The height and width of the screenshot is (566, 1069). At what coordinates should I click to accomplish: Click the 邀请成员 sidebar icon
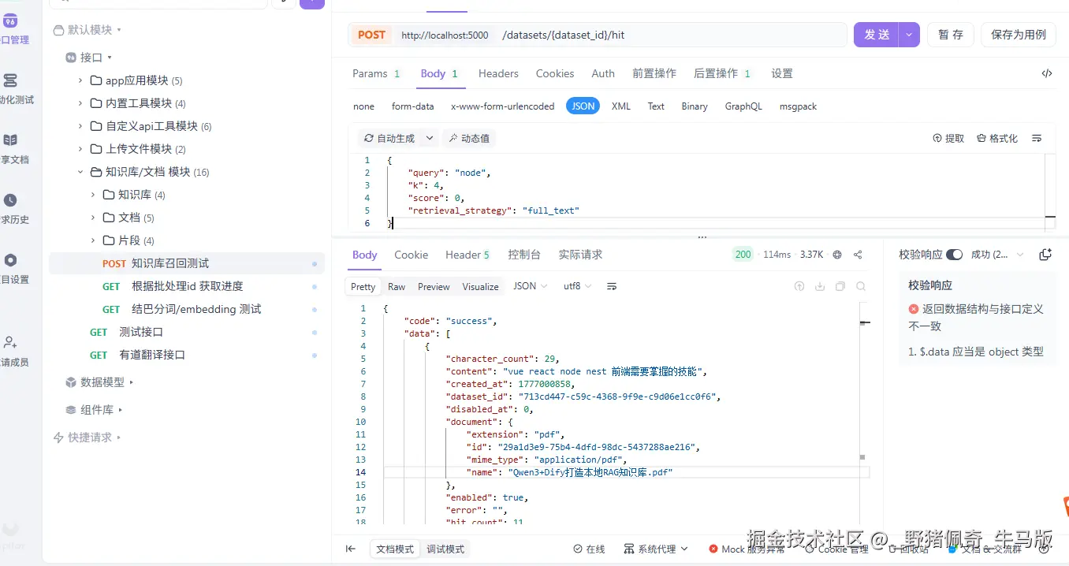click(11, 343)
